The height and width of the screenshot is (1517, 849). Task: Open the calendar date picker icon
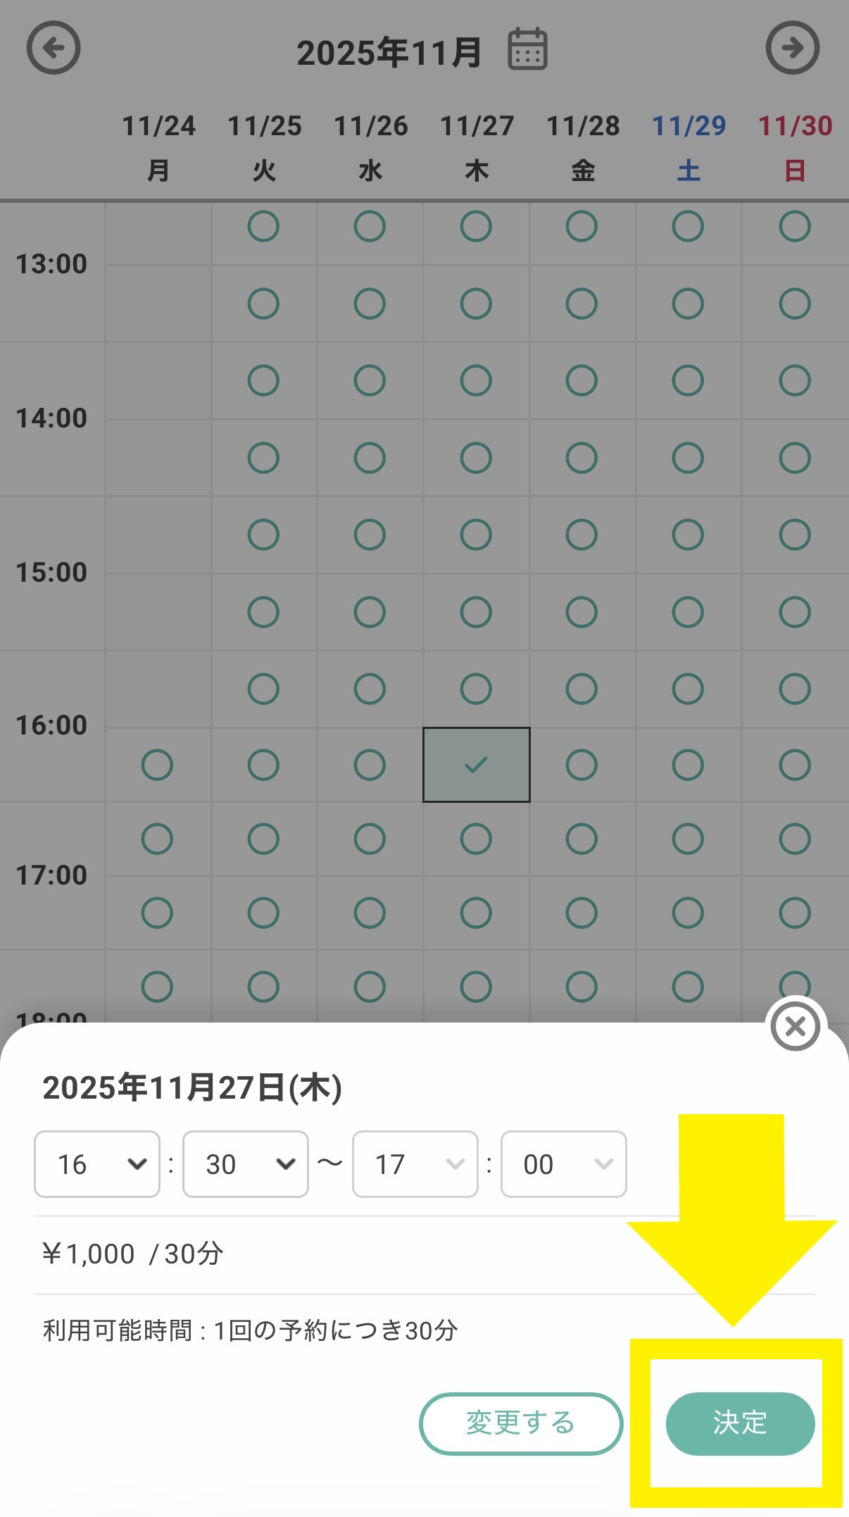click(x=527, y=49)
